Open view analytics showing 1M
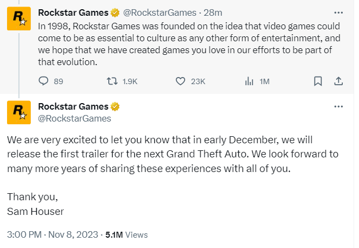359x248 pixels. pos(257,81)
